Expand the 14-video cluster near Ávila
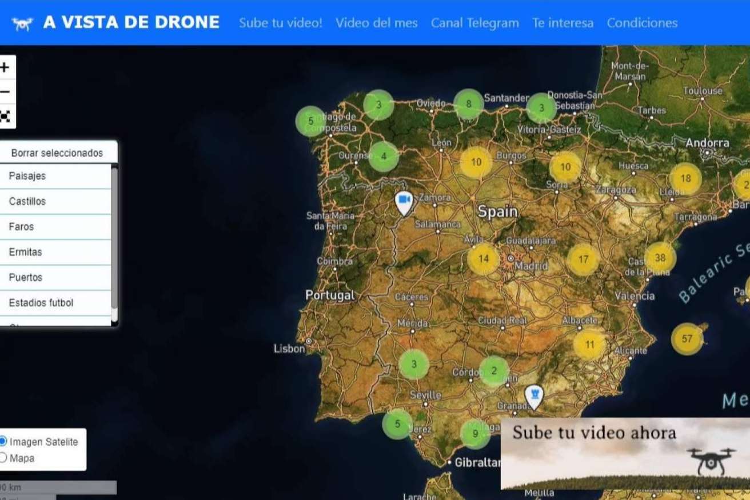This screenshot has height=500, width=750. 483,258
